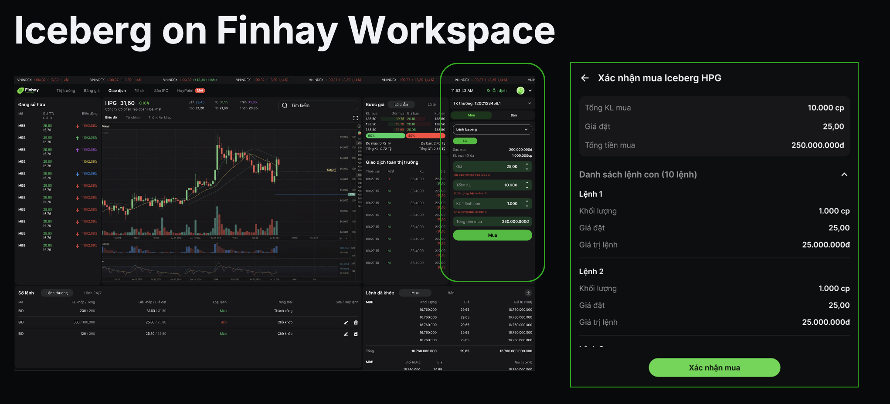The height and width of the screenshot is (404, 890).
Task: Click the Giá price input field
Action: [x=493, y=167]
